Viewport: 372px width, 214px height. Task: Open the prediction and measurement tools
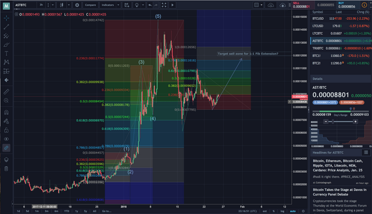[6, 71]
